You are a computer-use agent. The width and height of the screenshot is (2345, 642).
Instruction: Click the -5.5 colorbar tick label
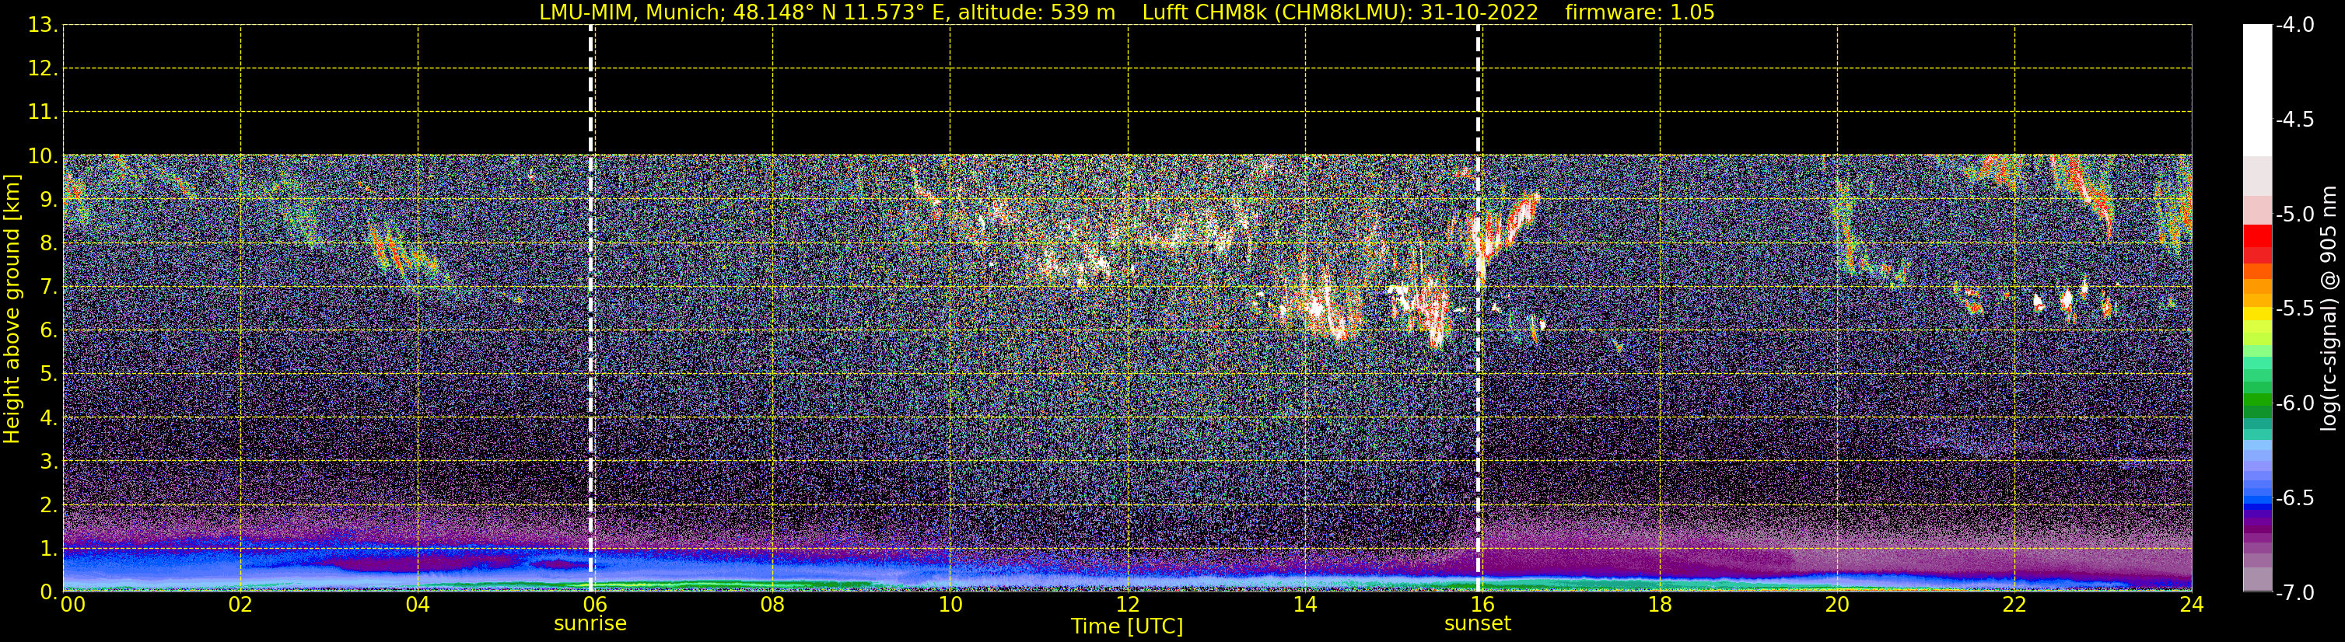pyautogui.click(x=2294, y=309)
